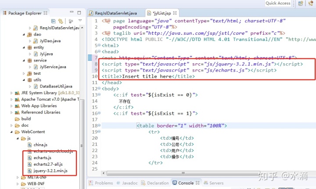The height and width of the screenshot is (189, 316).
Task: Collapse the dao package
Action: tap(24, 35)
